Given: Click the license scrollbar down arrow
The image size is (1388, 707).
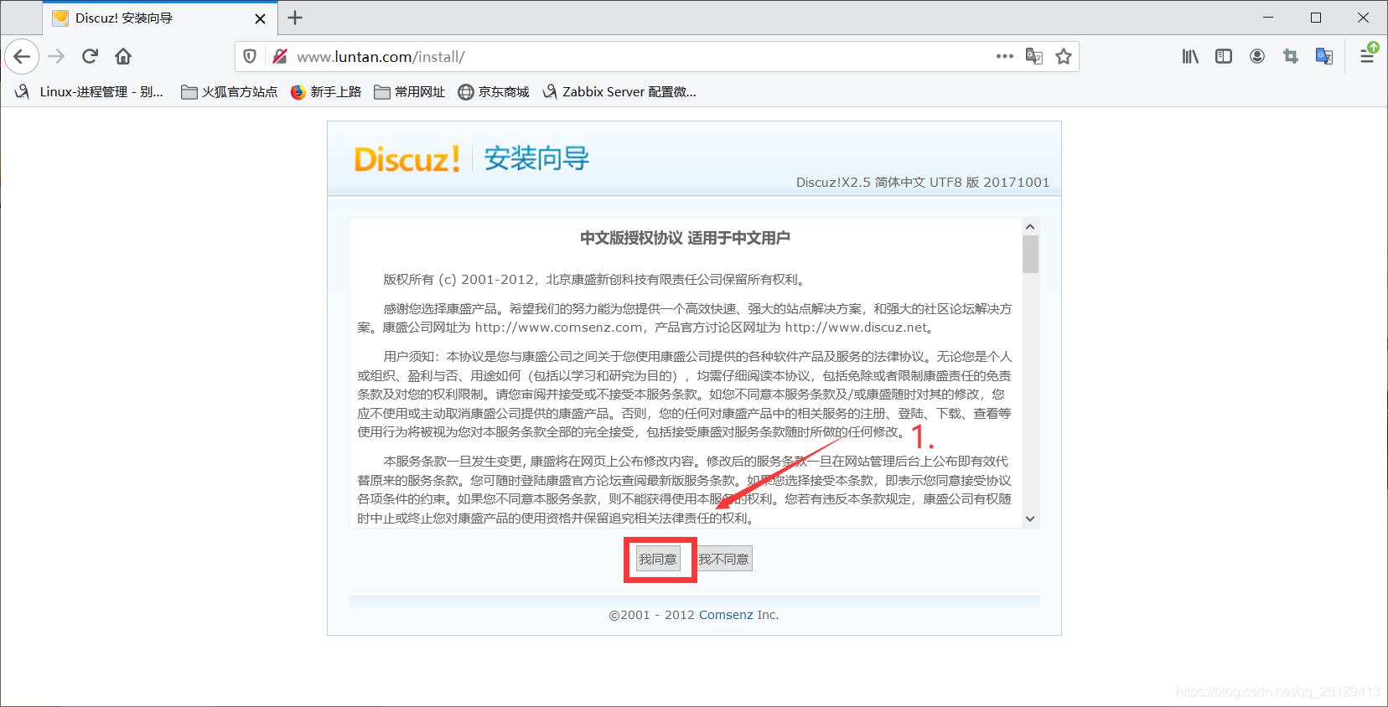Looking at the screenshot, I should [x=1030, y=519].
